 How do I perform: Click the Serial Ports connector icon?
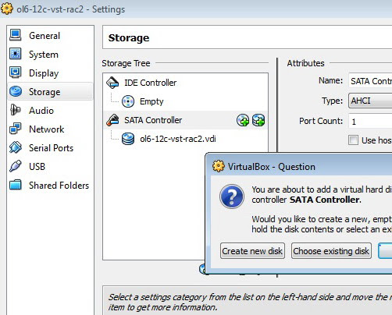(x=16, y=147)
